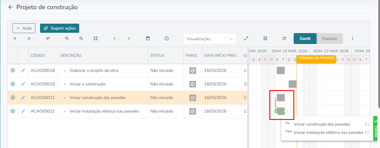
Task: Click the collapse all double-chevron-up icon
Action: [x=29, y=38]
